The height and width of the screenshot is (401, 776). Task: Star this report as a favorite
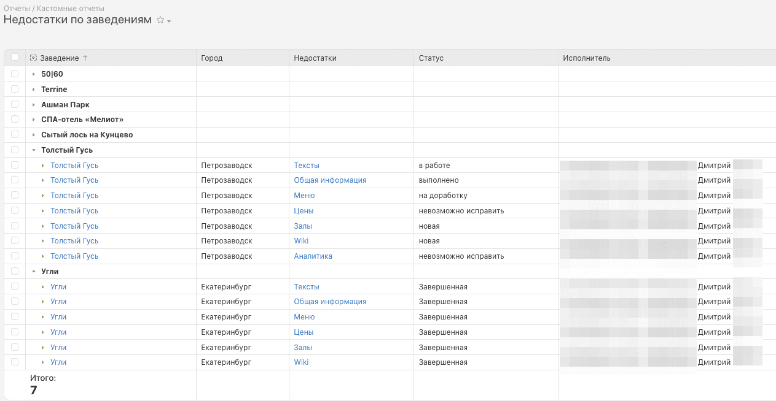click(x=160, y=20)
